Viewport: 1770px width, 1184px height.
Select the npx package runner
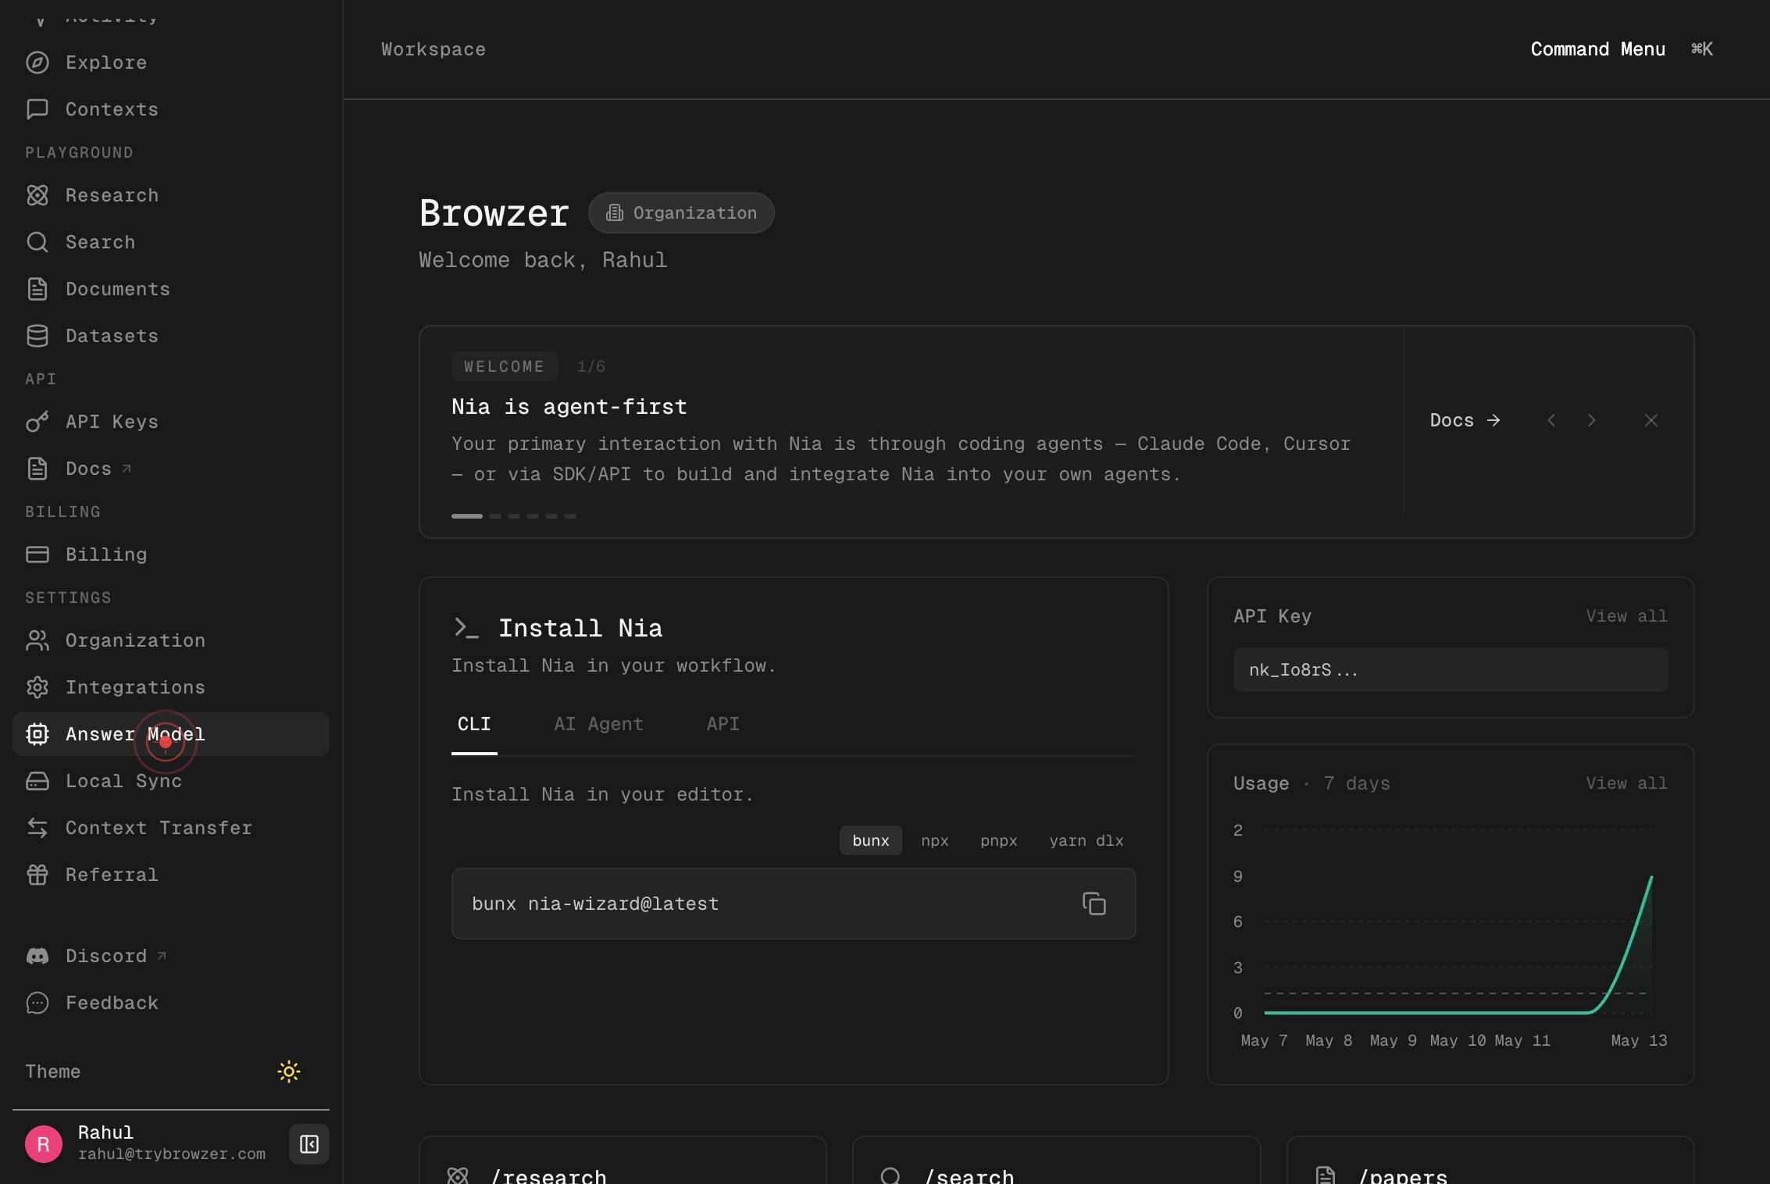tap(935, 840)
